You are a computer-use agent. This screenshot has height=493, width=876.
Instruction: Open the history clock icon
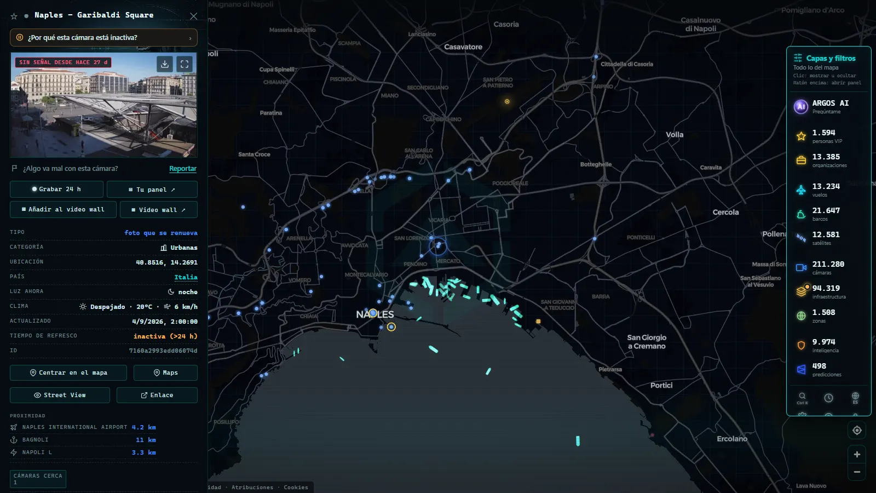tap(828, 398)
